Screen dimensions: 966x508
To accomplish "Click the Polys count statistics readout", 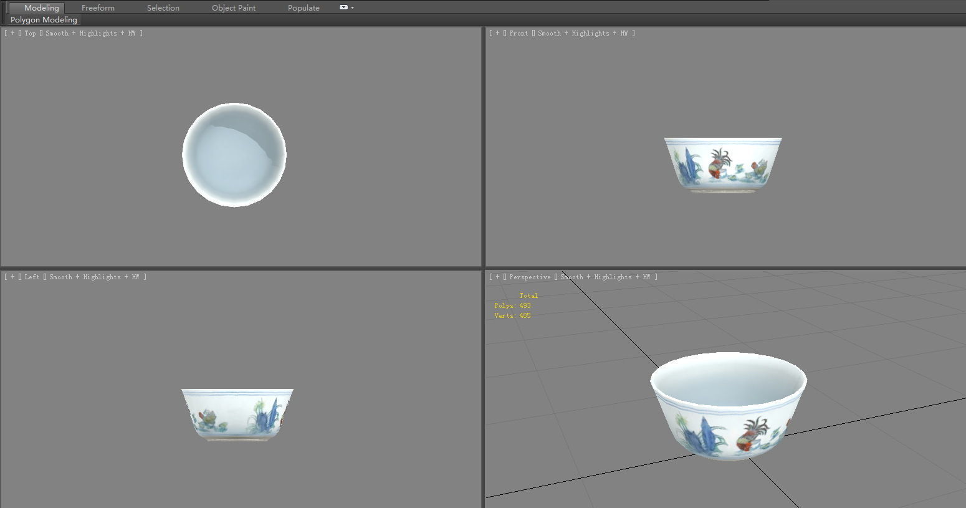I will pos(512,305).
